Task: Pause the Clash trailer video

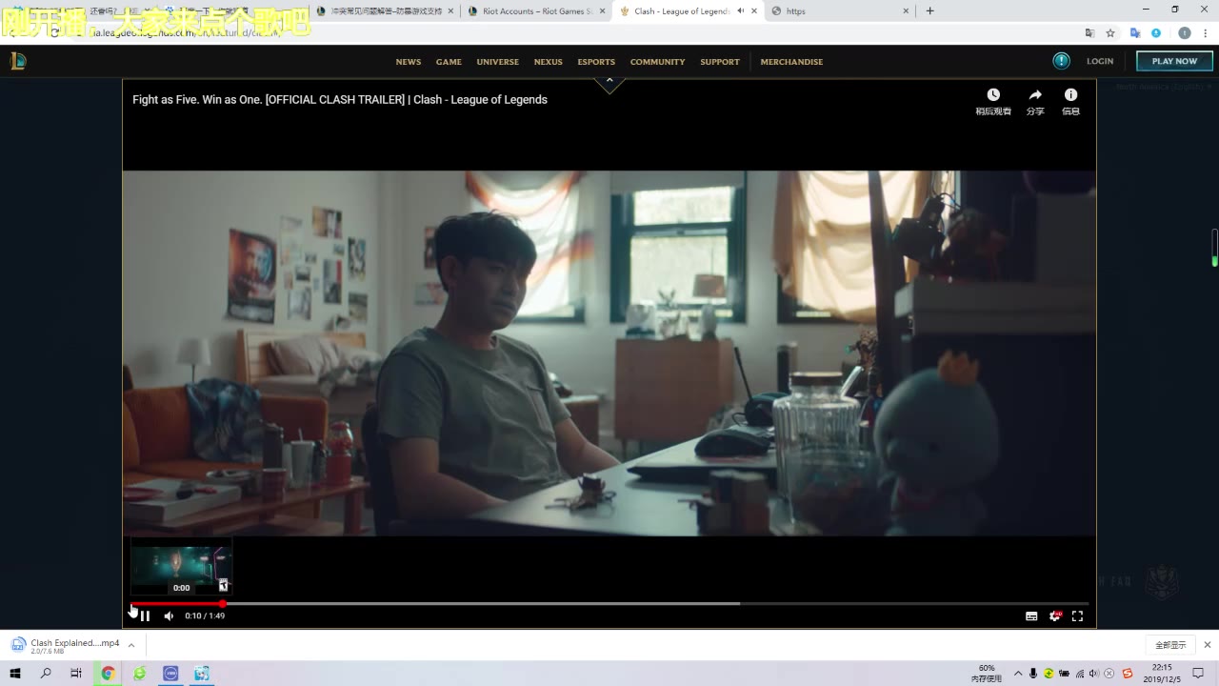Action: [x=145, y=615]
